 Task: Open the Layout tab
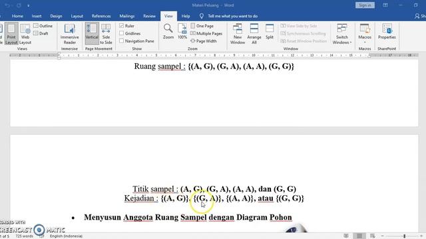[77, 16]
